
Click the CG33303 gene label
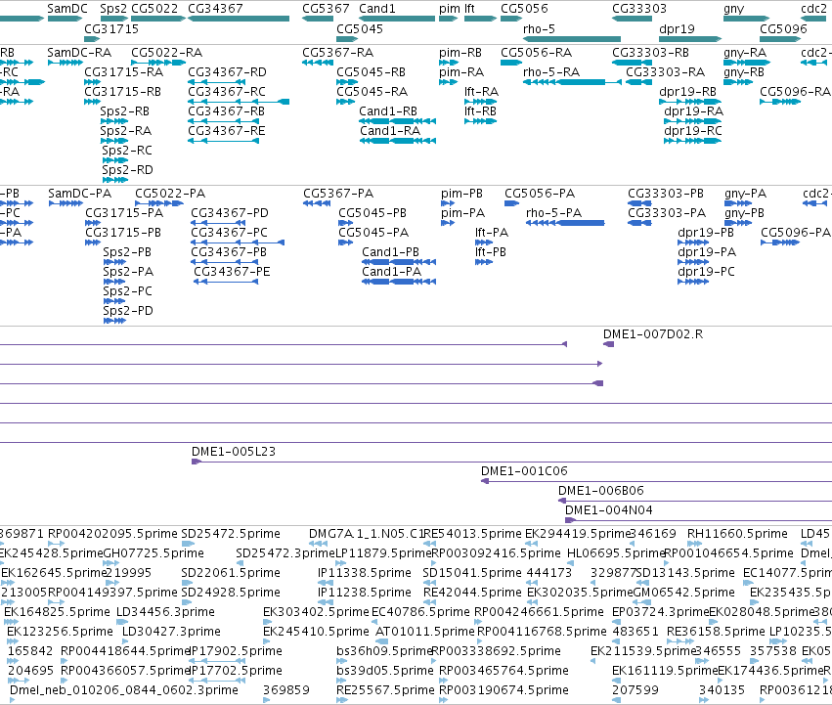[638, 9]
